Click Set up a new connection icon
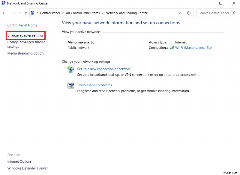240x175 pixels. point(71,70)
